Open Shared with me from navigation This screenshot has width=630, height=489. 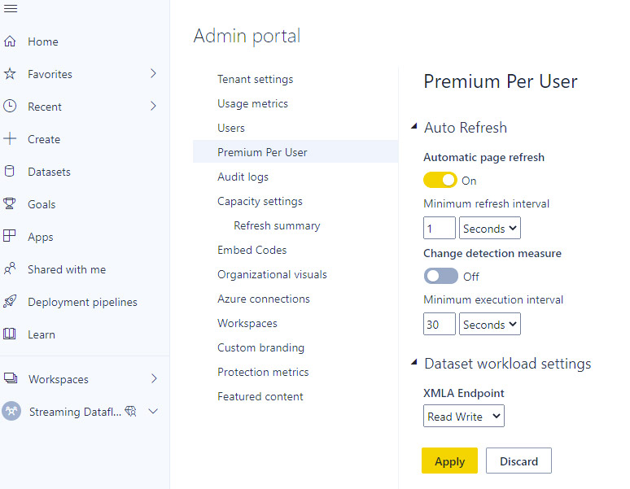coord(67,269)
